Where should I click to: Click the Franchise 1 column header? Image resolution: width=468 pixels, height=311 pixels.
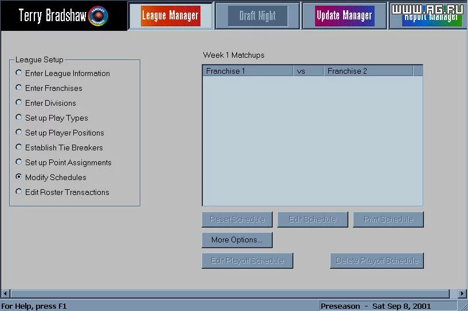pos(248,71)
